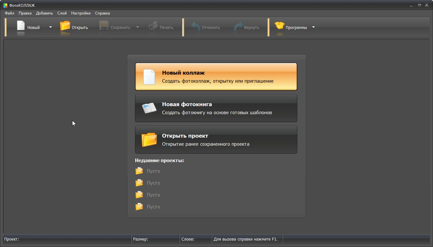Screen dimensions: 433x247
Task: Open the Правка menu
Action: pos(25,13)
